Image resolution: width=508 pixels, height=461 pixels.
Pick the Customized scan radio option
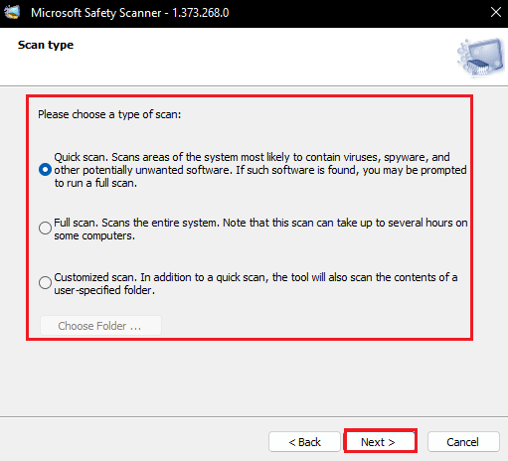[x=45, y=282]
